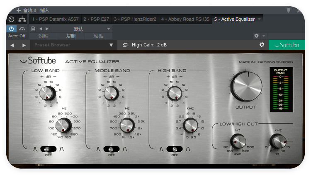Click Softube previous preset left arrow

coord(12,45)
